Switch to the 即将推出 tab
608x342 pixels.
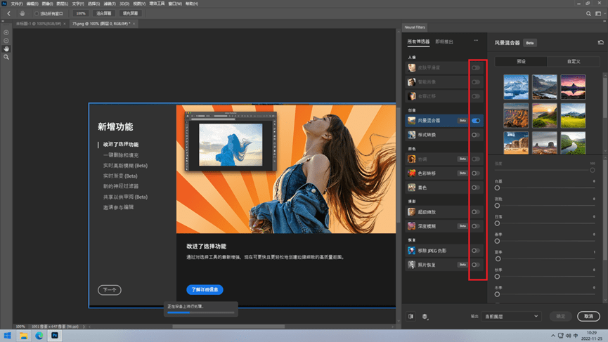coord(444,41)
